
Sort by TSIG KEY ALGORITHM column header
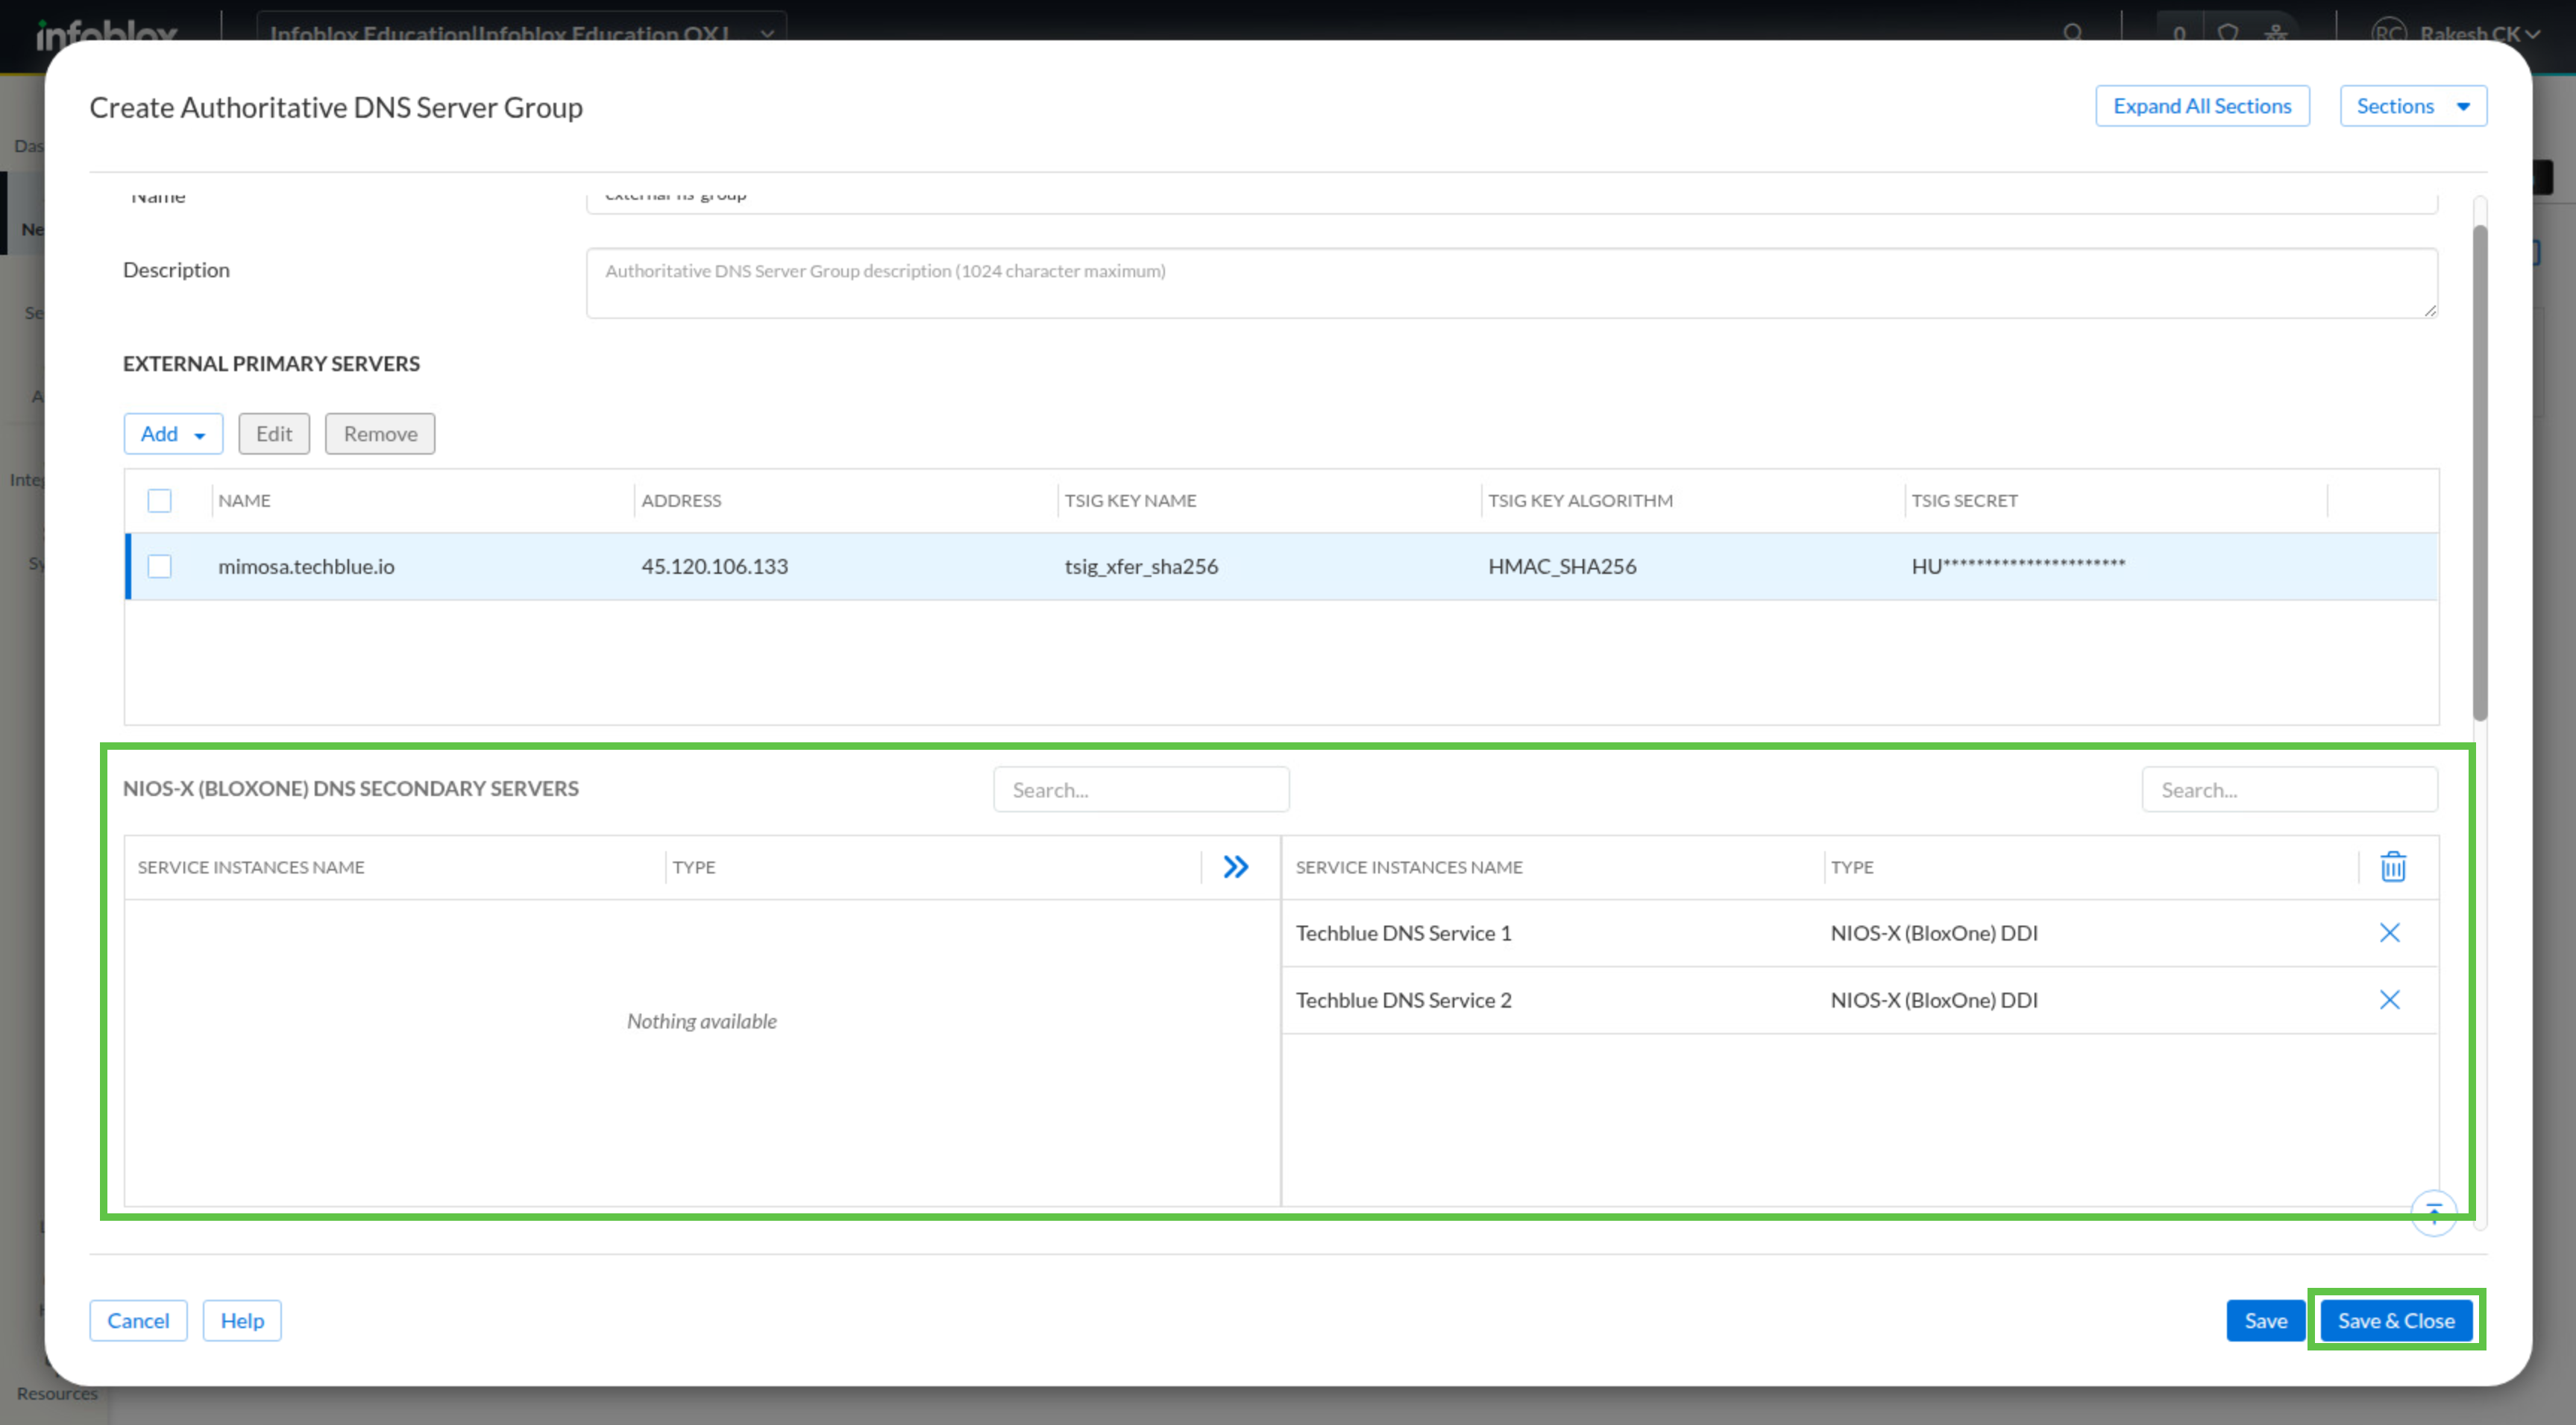tap(1580, 501)
